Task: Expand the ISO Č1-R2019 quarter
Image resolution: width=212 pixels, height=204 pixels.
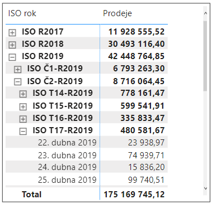Action: 18,69
